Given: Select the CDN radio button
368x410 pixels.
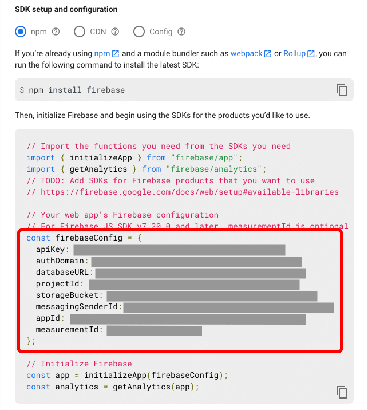Looking at the screenshot, I should [80, 31].
